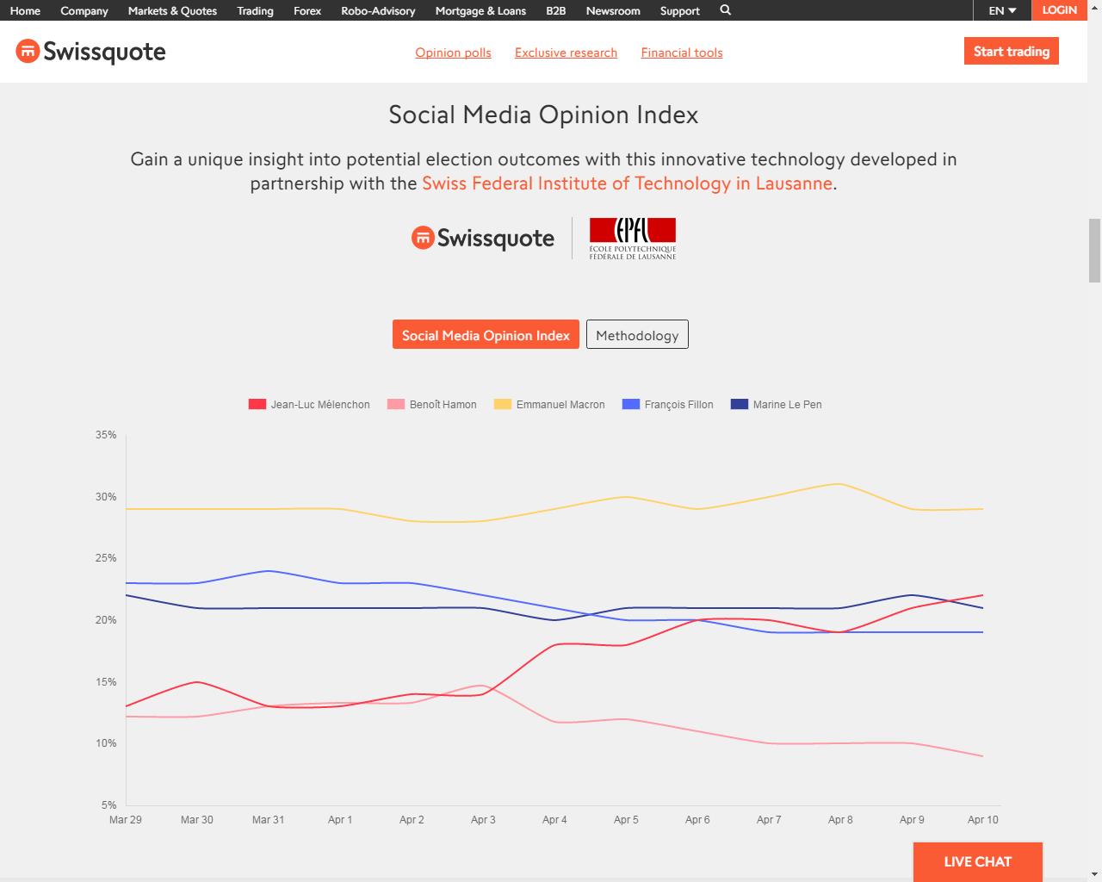
Task: Click the Apr 4 axis label
Action: (554, 820)
